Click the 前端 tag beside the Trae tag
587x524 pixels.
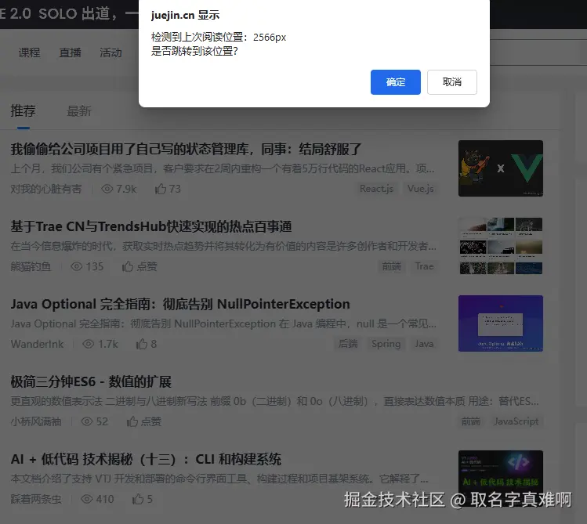tap(392, 266)
